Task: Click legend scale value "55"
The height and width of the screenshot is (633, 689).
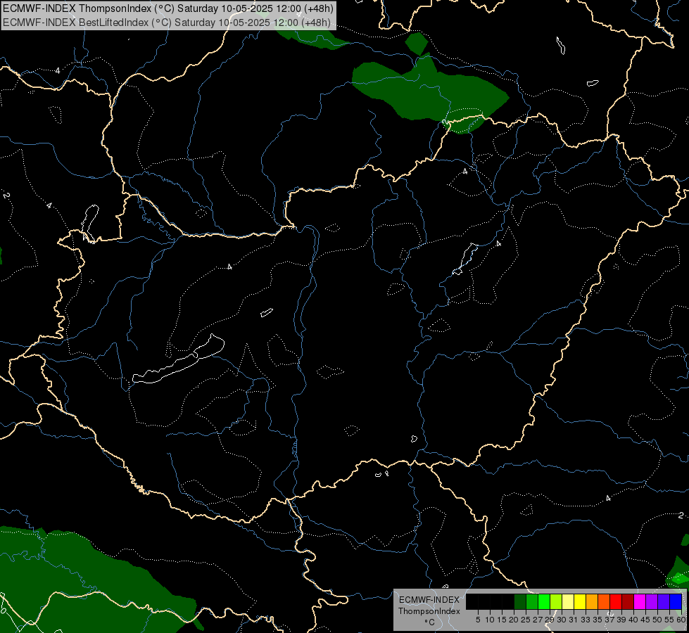Action: (669, 620)
